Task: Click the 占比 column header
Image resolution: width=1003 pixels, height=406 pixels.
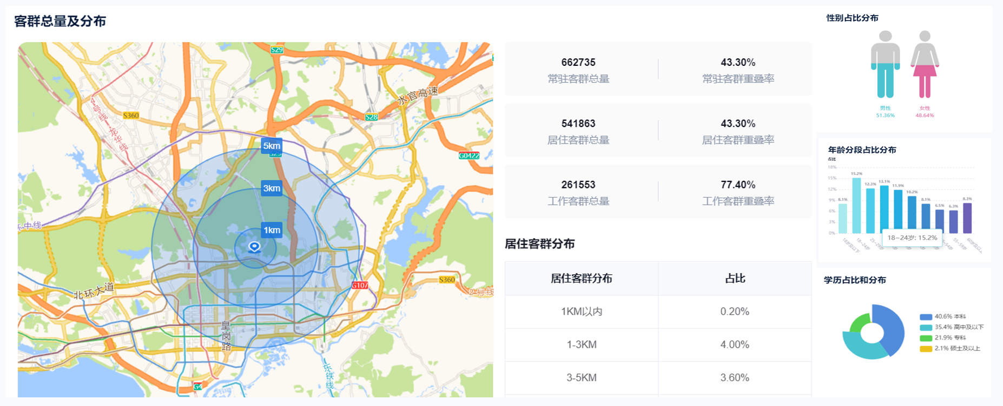Action: (735, 279)
